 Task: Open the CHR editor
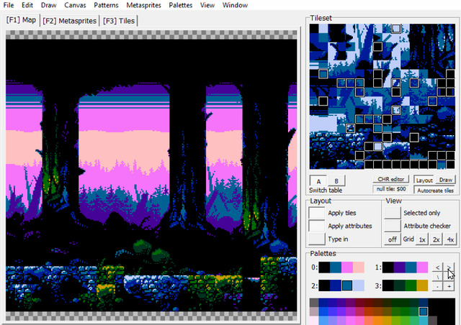(390, 179)
